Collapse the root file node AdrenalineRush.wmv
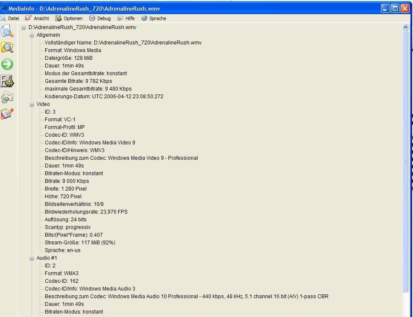 click(x=24, y=28)
